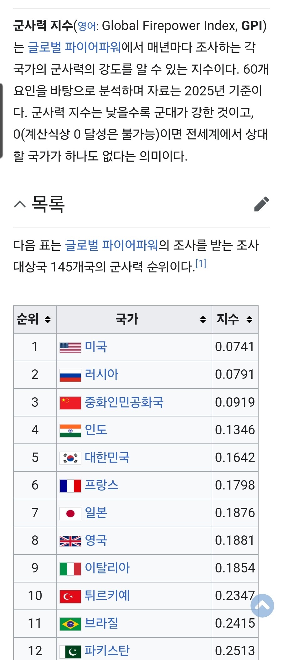The width and height of the screenshot is (283, 660).
Task: Click the pencil edit icon beside 목록
Action: pos(262,204)
